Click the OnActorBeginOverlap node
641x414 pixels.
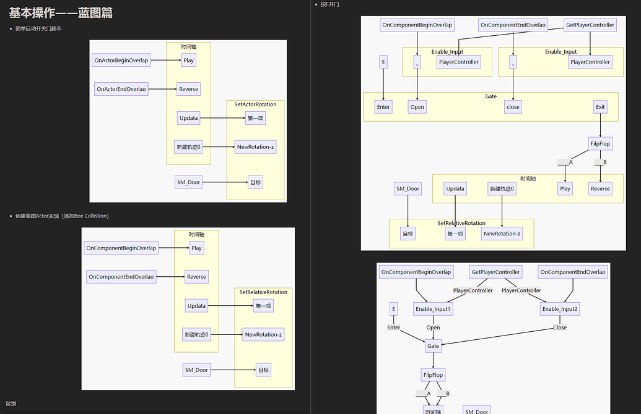click(x=121, y=61)
